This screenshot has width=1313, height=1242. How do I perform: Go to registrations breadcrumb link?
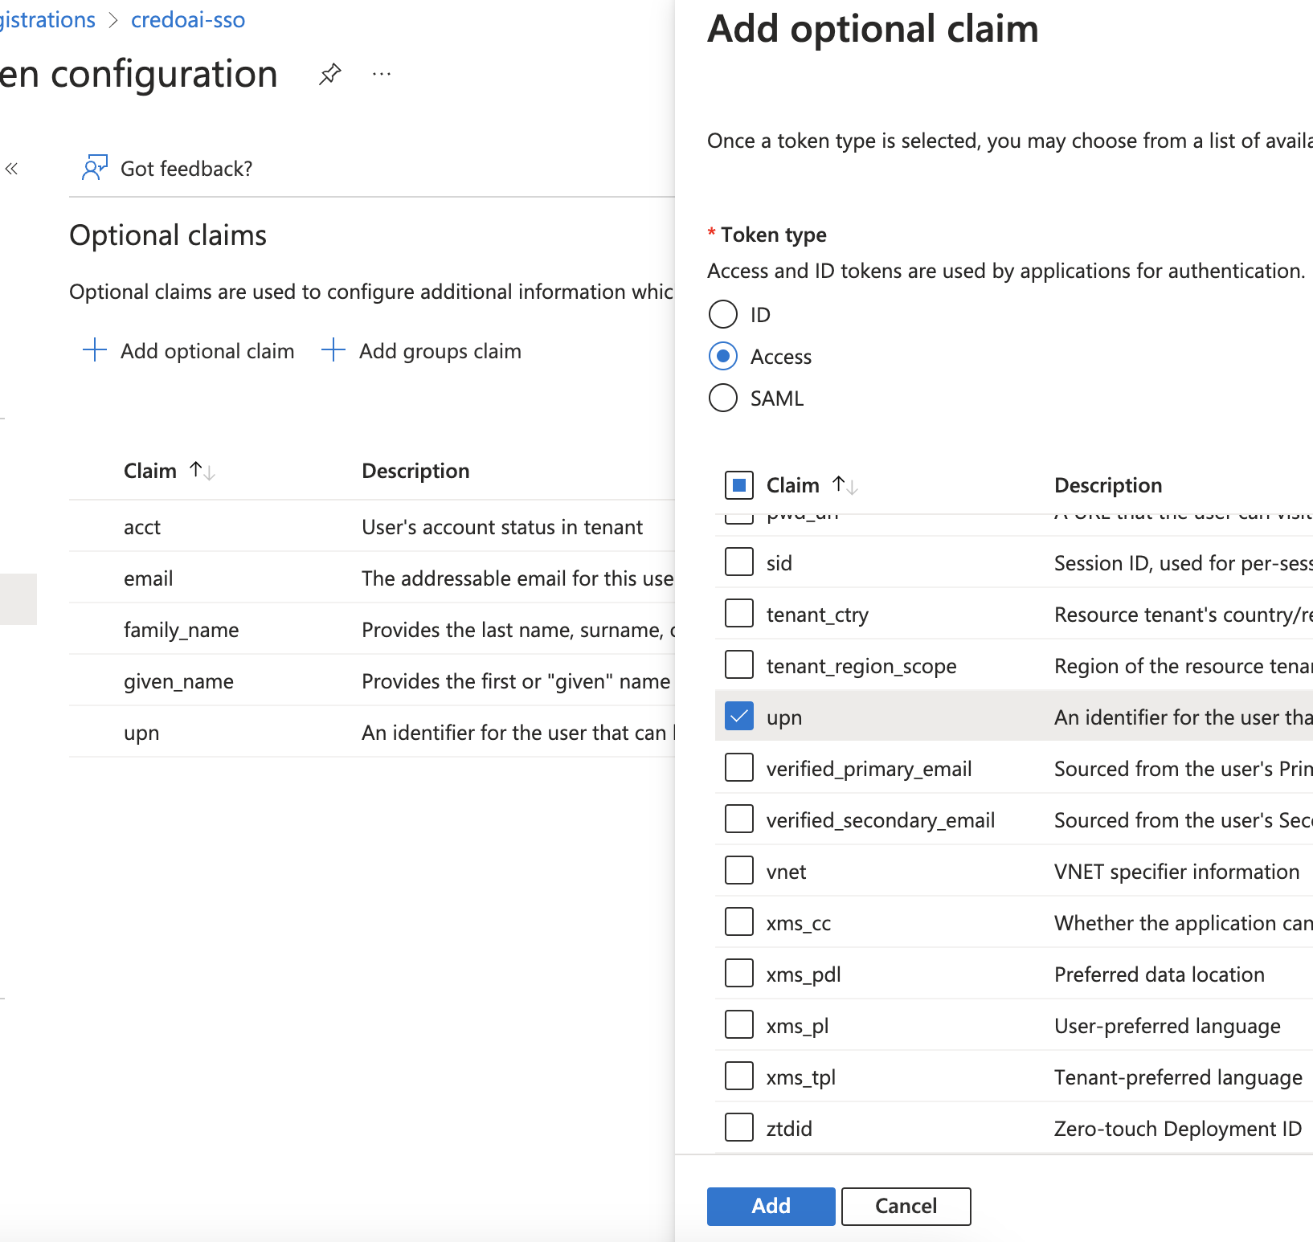coord(47,19)
